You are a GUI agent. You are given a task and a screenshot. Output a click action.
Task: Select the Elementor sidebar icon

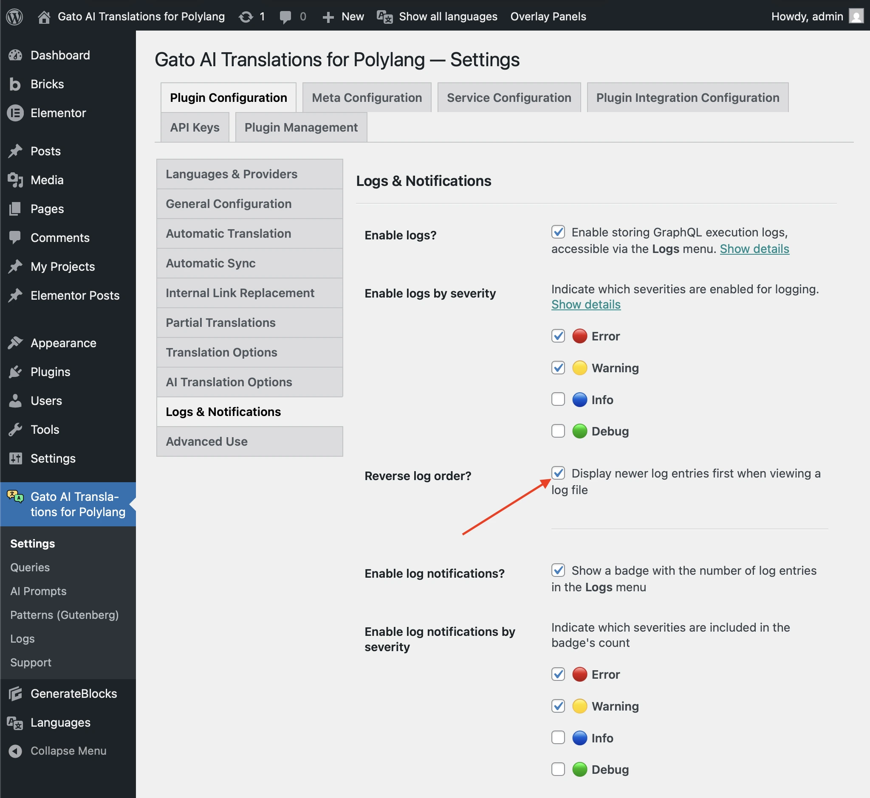coord(16,113)
